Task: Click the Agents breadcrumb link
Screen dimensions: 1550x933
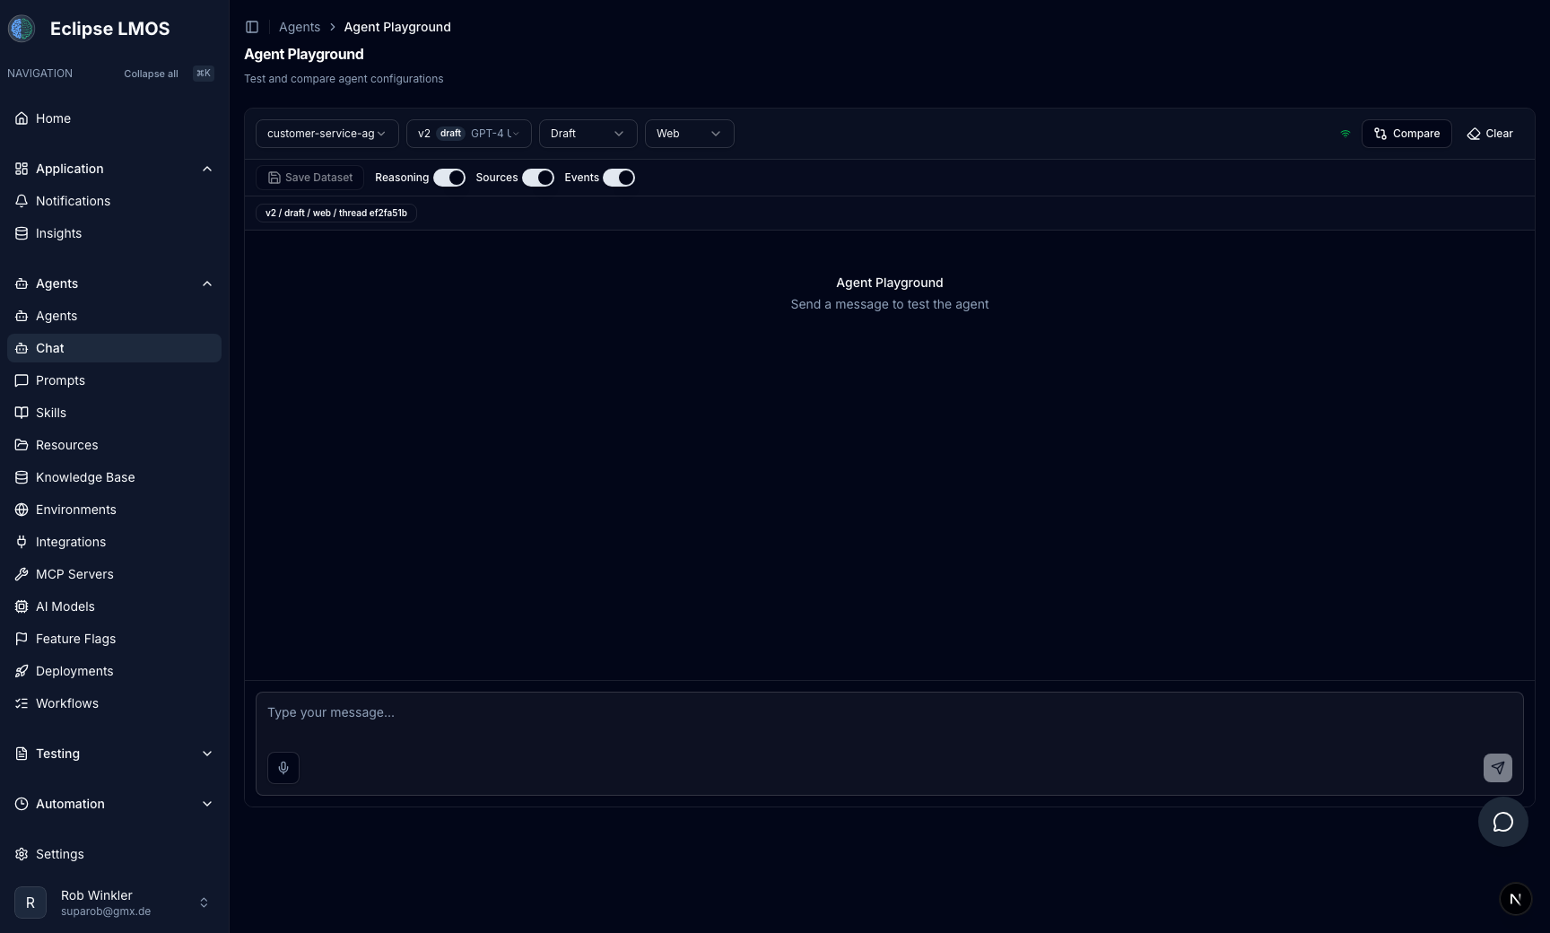Action: [x=300, y=27]
